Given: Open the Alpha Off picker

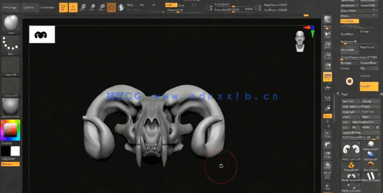Looking at the screenshot, I should (11, 67).
